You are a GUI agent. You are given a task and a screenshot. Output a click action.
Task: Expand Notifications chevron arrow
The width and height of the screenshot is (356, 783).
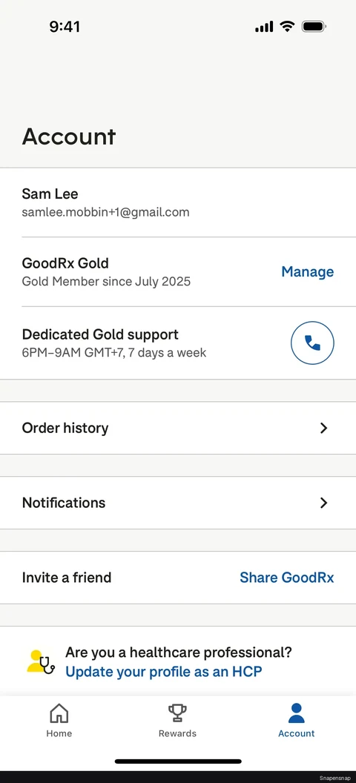[323, 503]
